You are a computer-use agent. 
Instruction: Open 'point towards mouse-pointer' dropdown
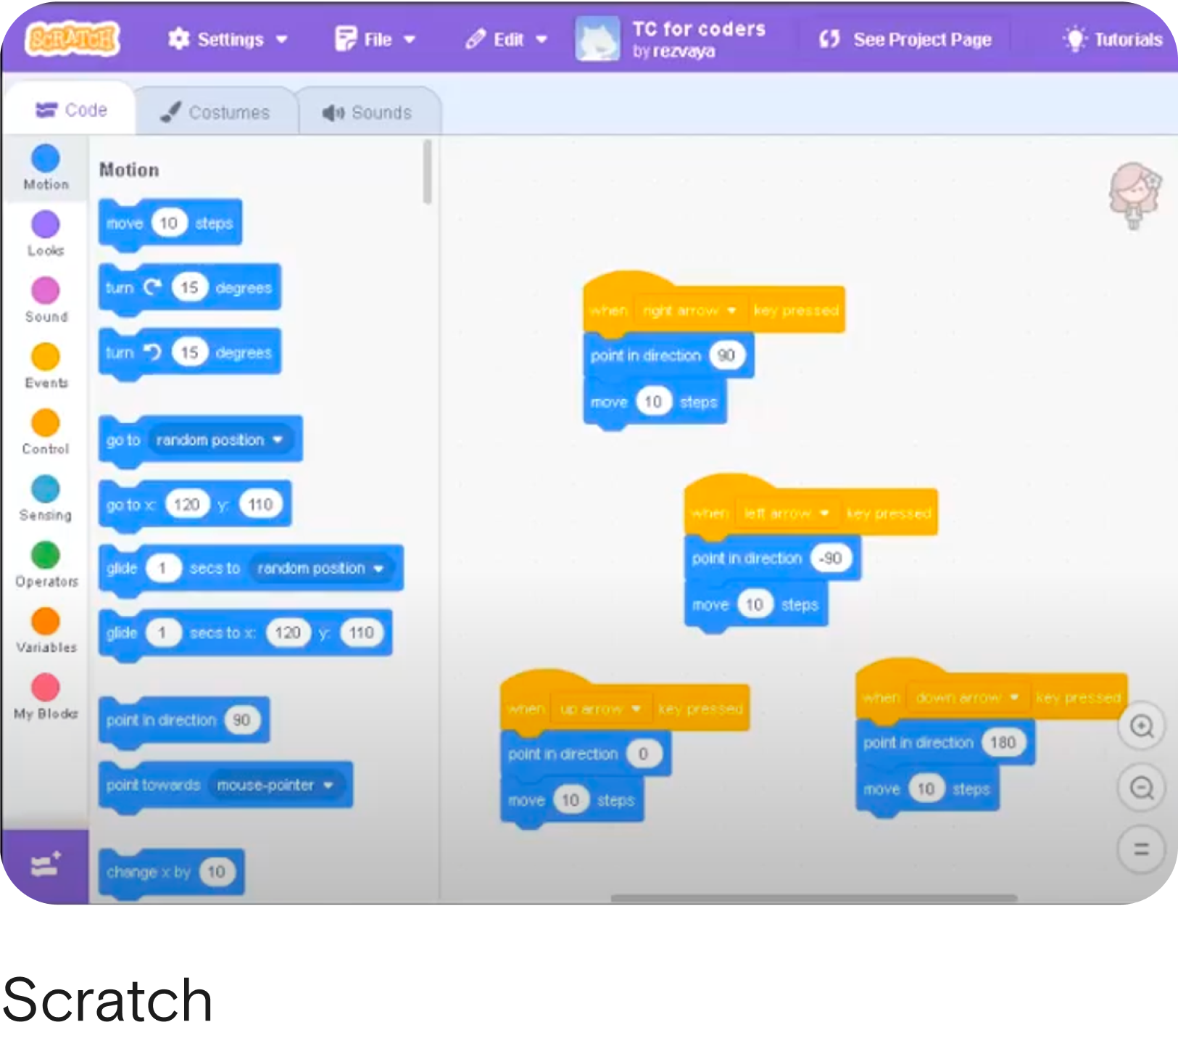pos(275,785)
